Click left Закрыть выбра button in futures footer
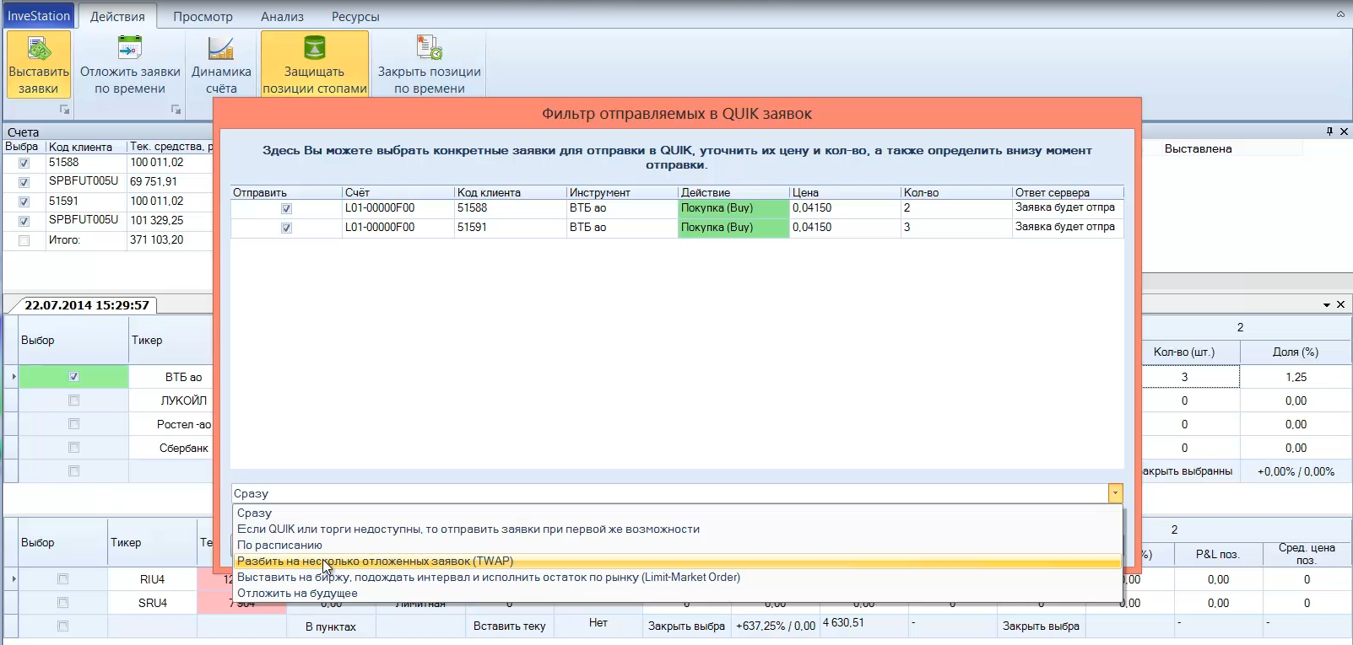The width and height of the screenshot is (1353, 645). [x=686, y=626]
